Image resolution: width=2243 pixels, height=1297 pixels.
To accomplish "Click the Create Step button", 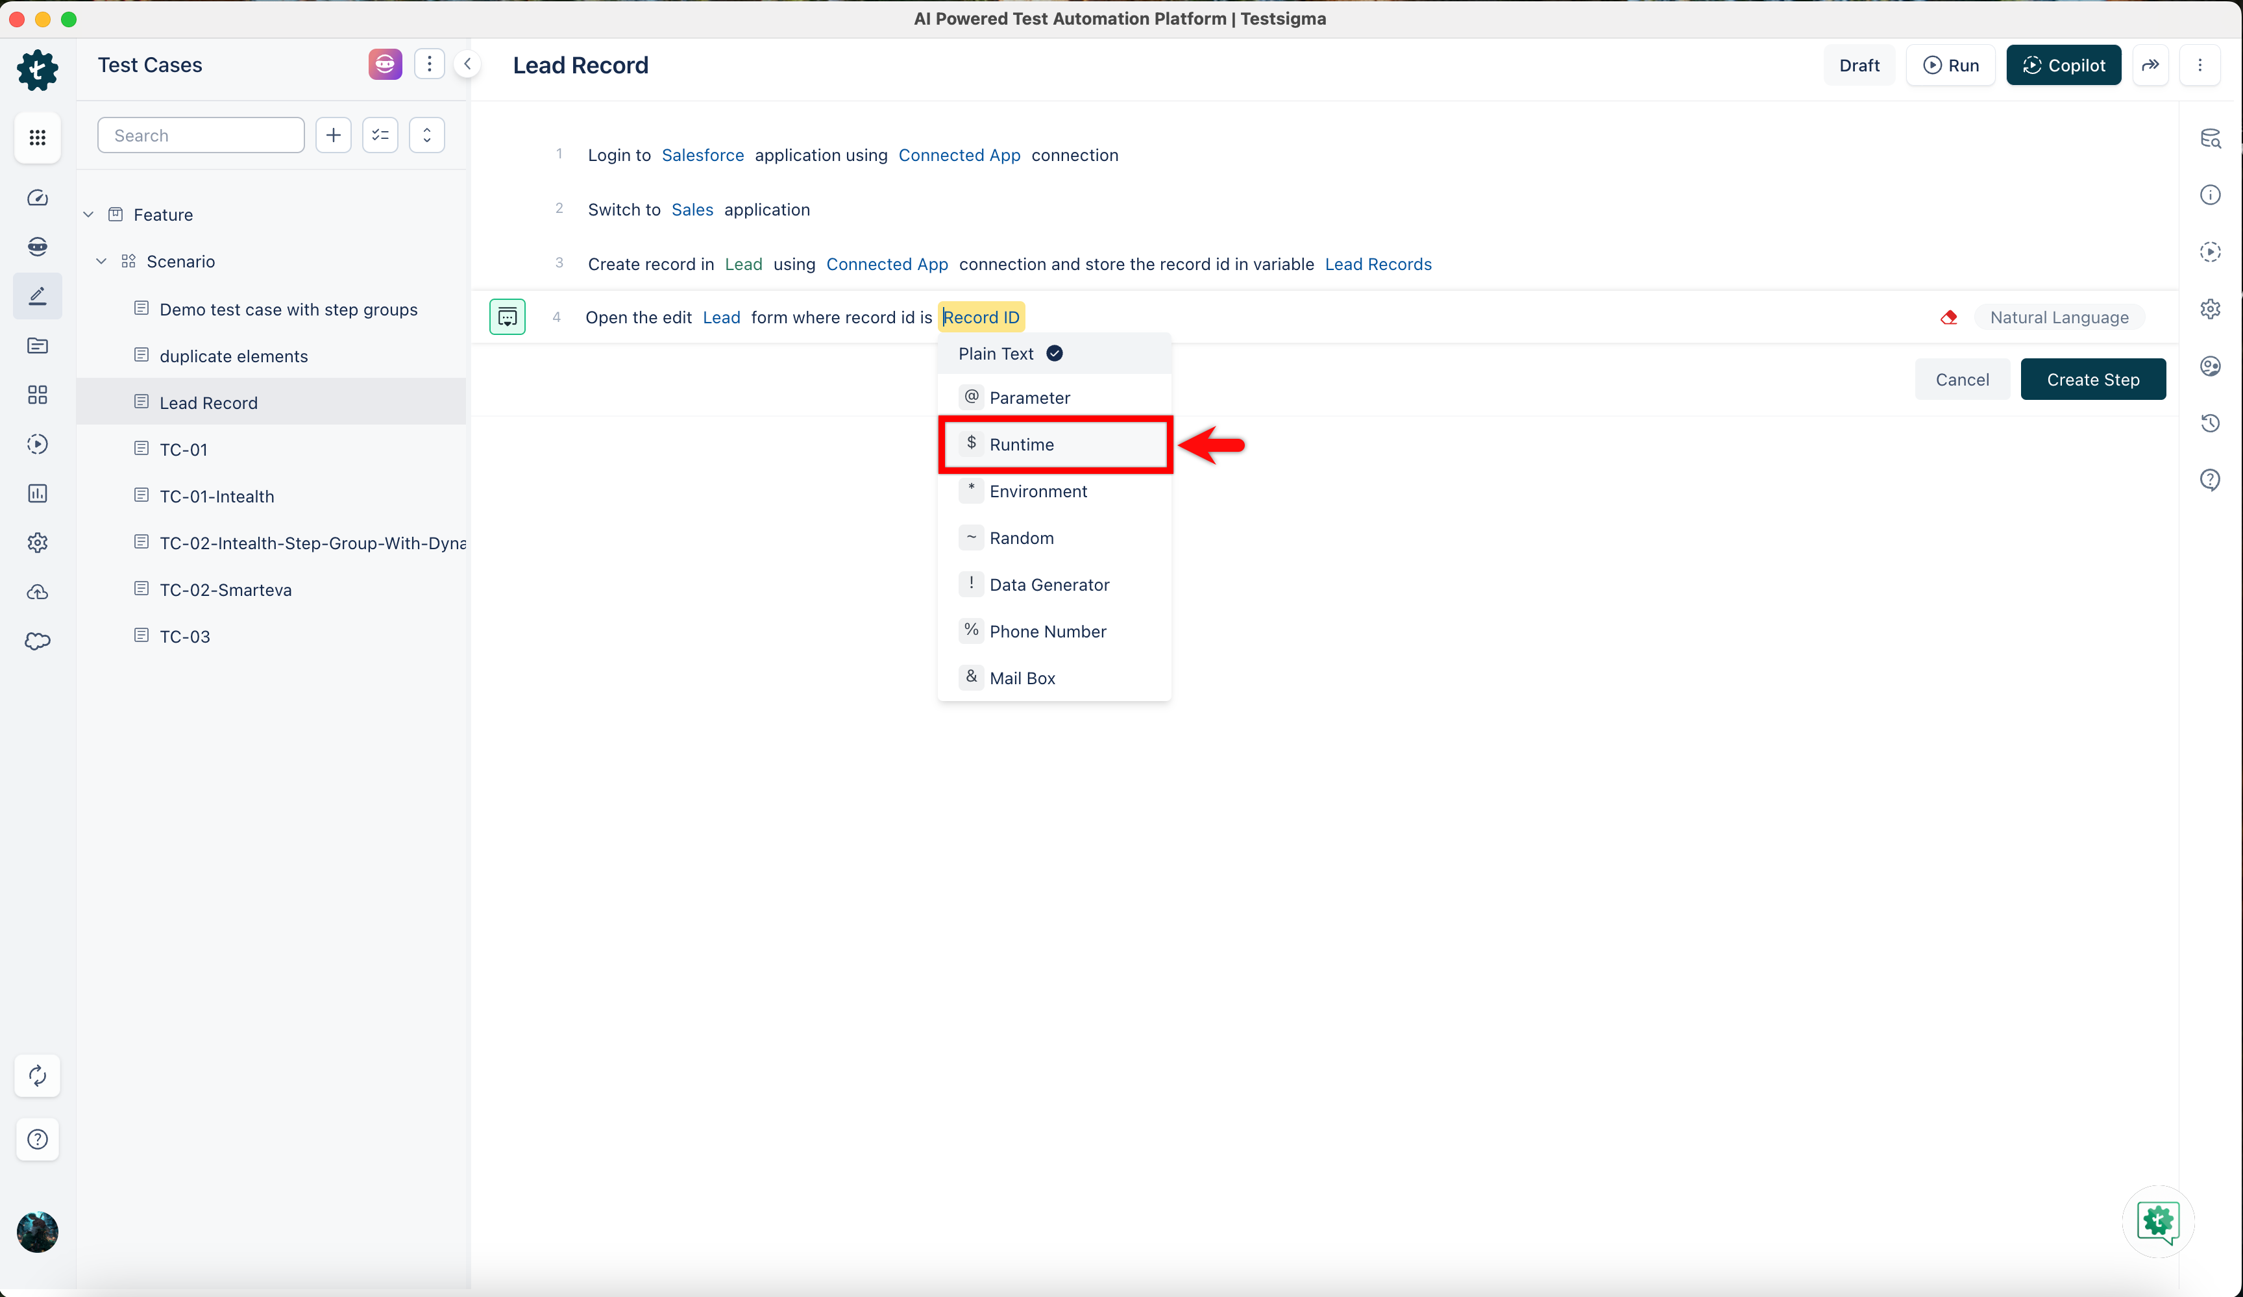I will click(2092, 379).
